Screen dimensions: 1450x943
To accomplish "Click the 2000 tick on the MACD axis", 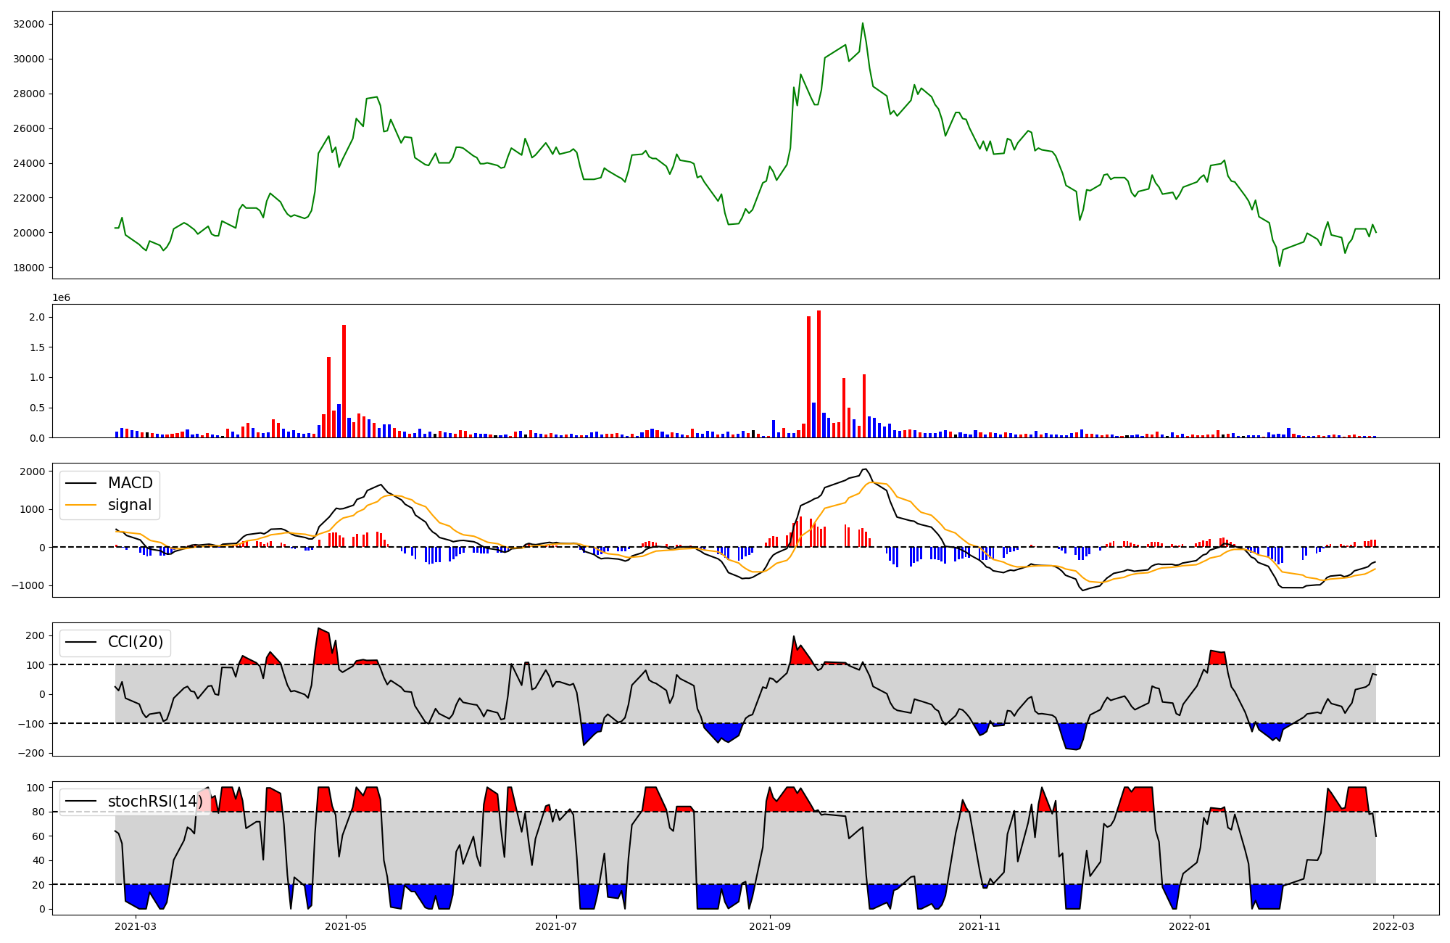I will (x=34, y=471).
